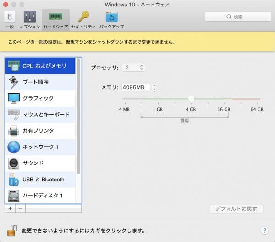Close the window with the red button
Image resolution: width=275 pixels, height=242 pixels.
(x=5, y=5)
